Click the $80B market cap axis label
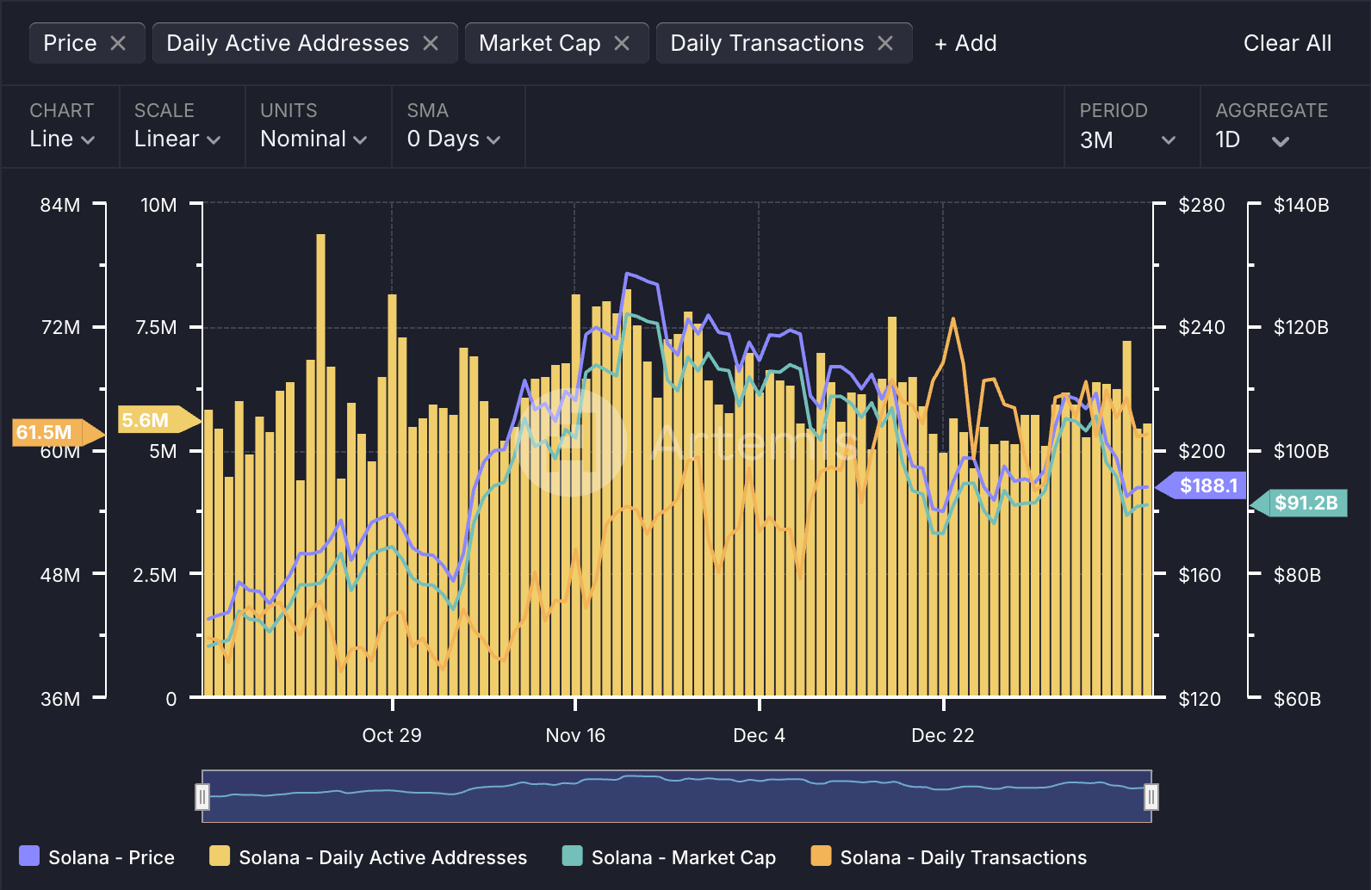Viewport: 1371px width, 890px height. [1297, 575]
